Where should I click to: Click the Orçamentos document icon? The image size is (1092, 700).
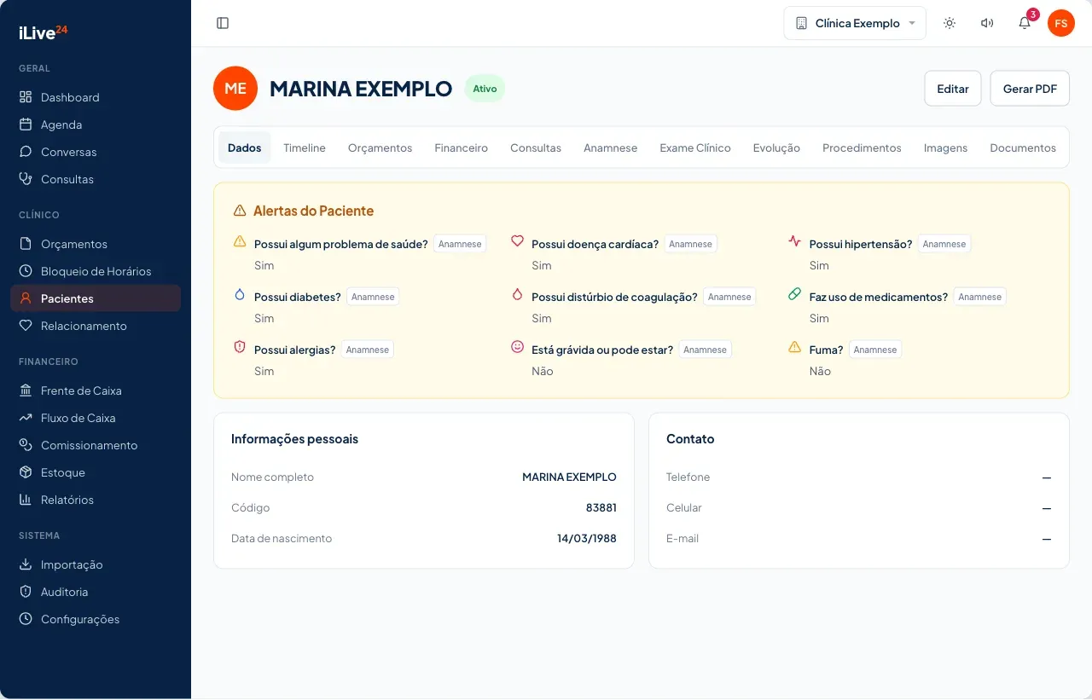(x=26, y=244)
